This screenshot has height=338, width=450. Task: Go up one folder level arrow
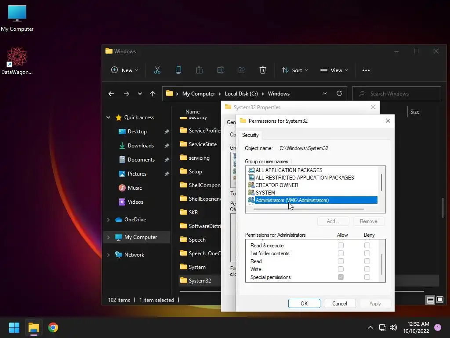(152, 94)
